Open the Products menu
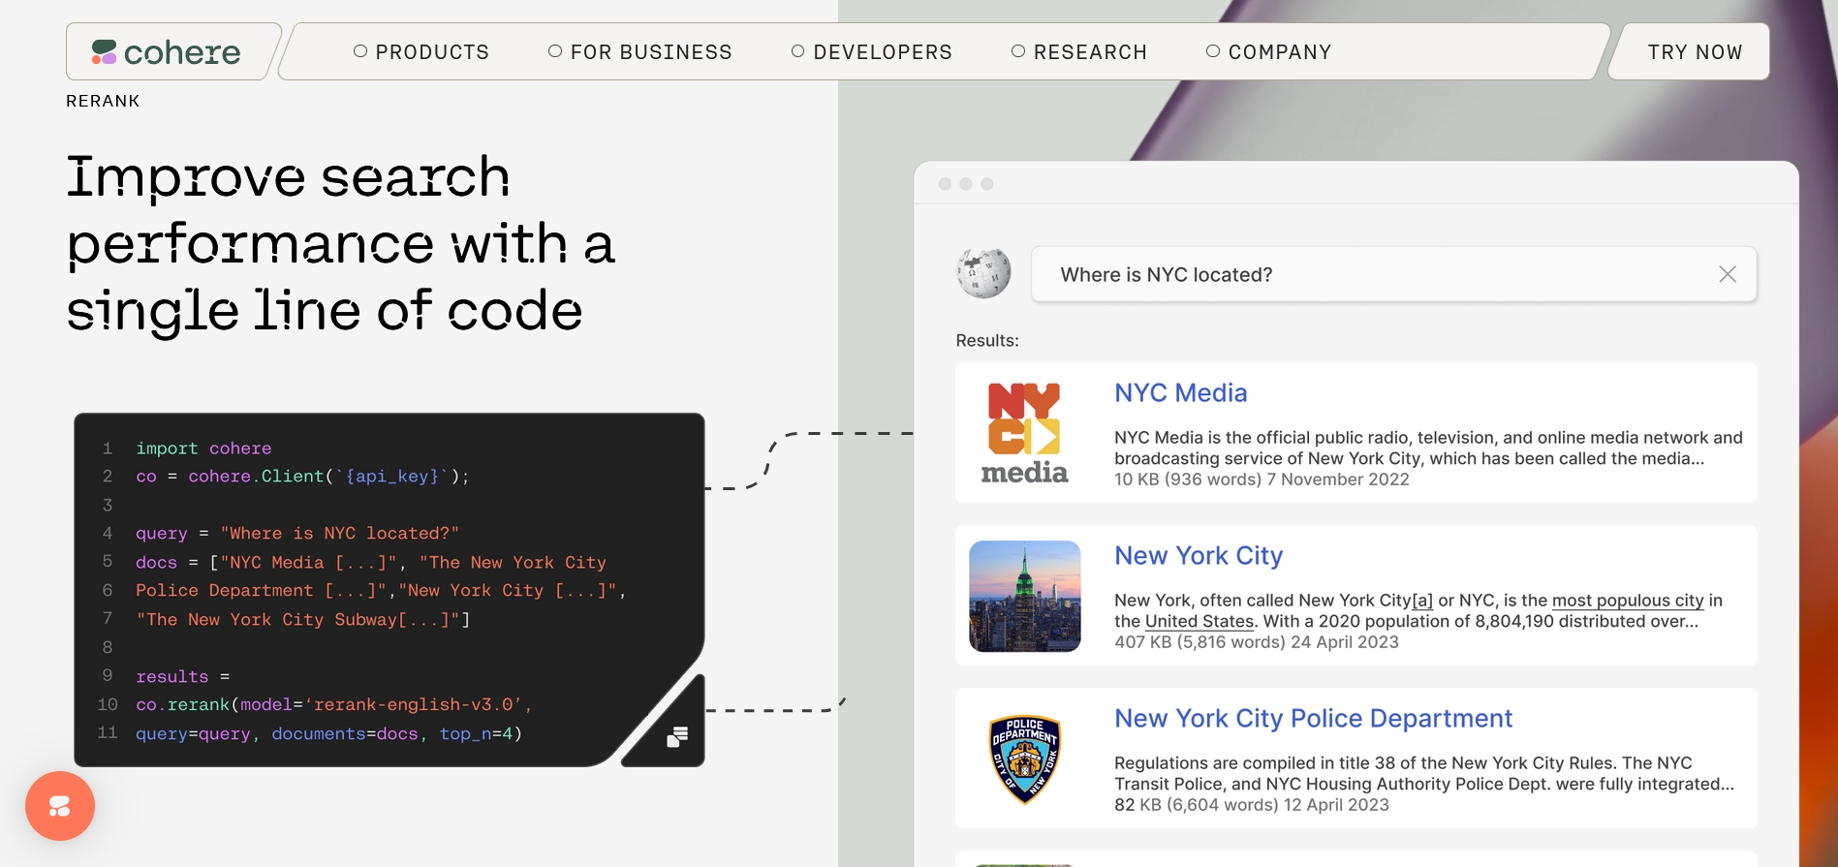The height and width of the screenshot is (867, 1838). click(x=421, y=52)
